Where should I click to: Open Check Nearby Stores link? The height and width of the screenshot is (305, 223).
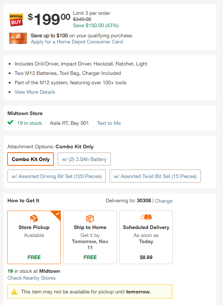[x=31, y=278]
